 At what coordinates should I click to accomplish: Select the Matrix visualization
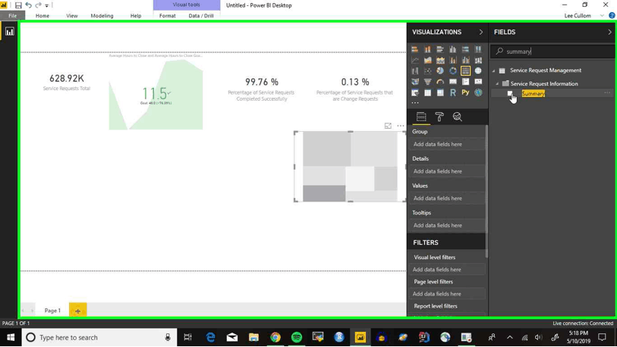pyautogui.click(x=440, y=92)
